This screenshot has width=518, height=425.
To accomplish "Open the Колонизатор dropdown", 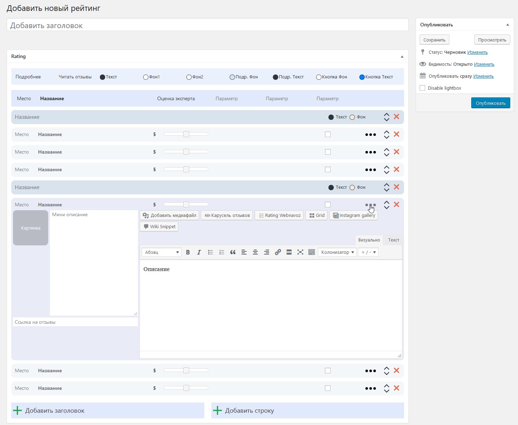I will [337, 252].
